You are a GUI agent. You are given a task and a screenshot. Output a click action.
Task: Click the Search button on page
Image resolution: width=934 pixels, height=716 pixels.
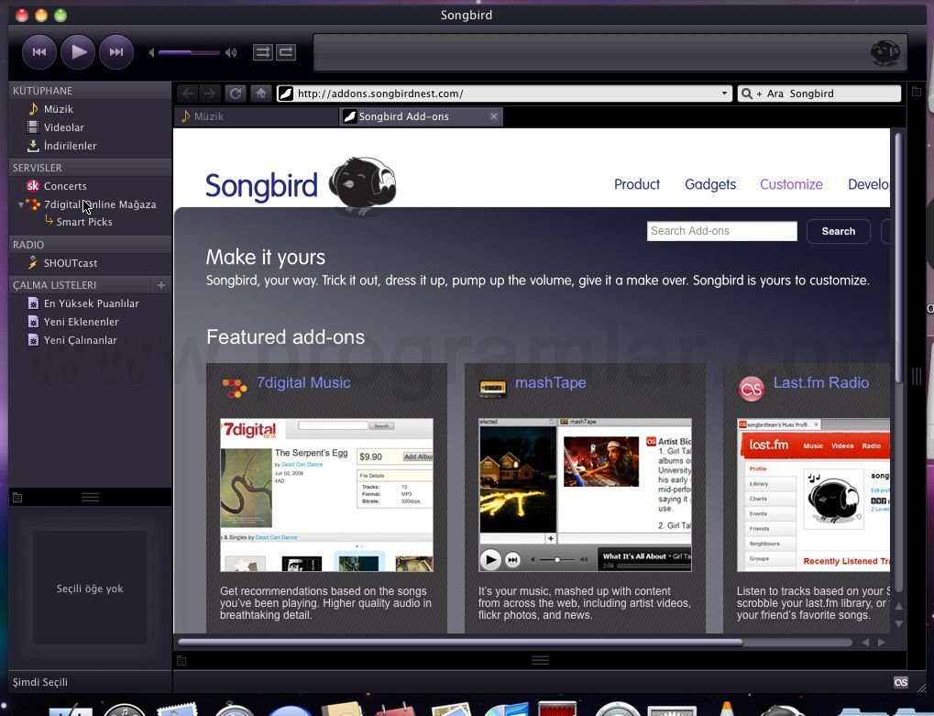tap(838, 231)
